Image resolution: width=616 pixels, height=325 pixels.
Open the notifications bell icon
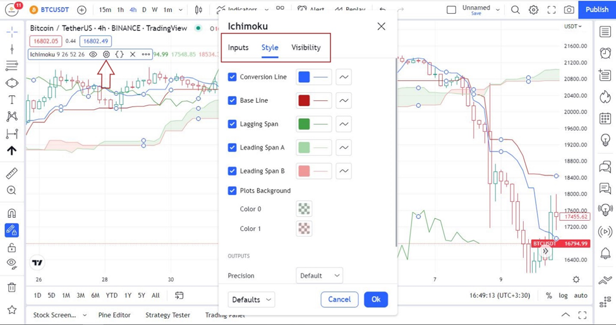click(605, 253)
